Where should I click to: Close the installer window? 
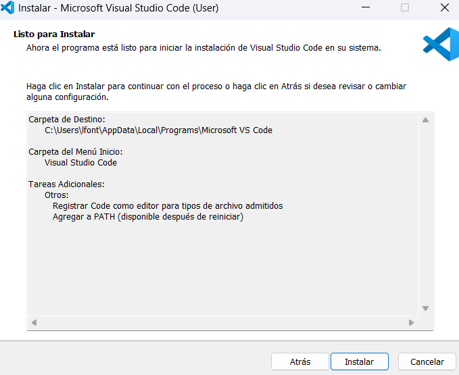(444, 8)
